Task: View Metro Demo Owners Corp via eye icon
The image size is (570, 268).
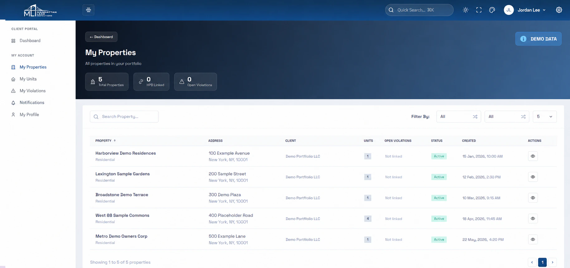Action: (533, 239)
